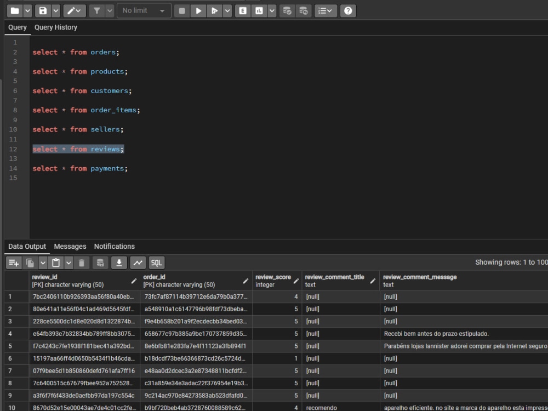Viewport: 548px width, 411px height.
Task: Click editor line 'select * from payments;'
Action: [x=80, y=168]
